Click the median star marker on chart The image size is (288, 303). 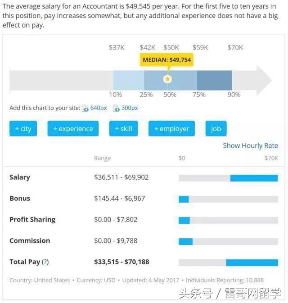pos(167,79)
